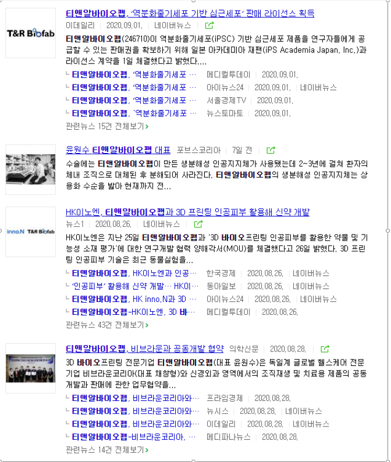Open 한국경제 related article HK이노엔과 인공
Screen dimensions: 391x462
(x=134, y=273)
